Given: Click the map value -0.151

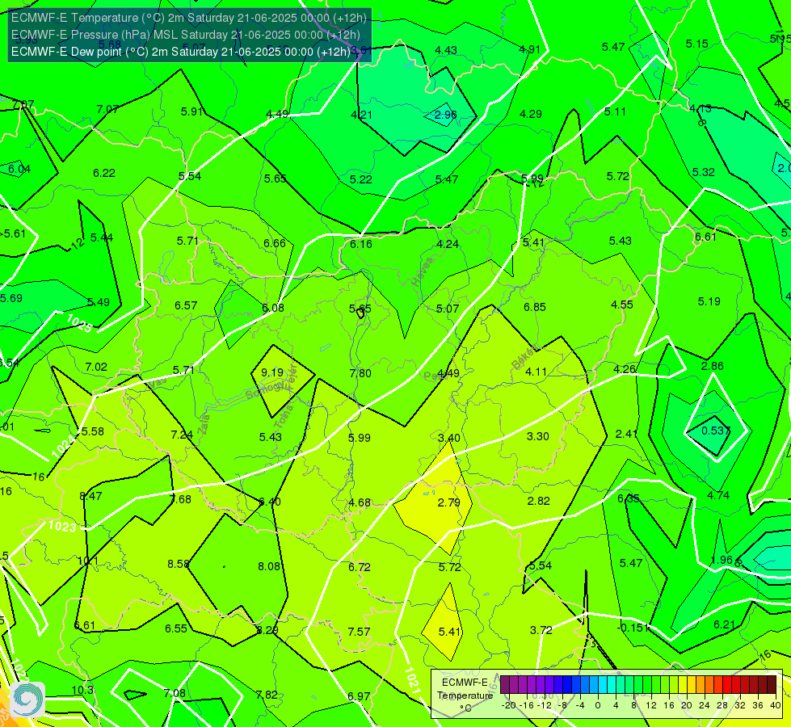Looking at the screenshot, I should click(x=633, y=627).
